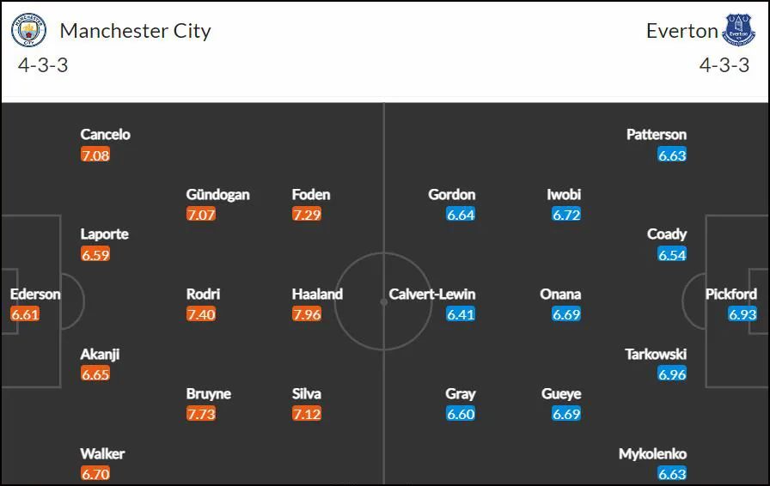The width and height of the screenshot is (770, 486).
Task: Open Cancelo's player name
Action: point(105,135)
